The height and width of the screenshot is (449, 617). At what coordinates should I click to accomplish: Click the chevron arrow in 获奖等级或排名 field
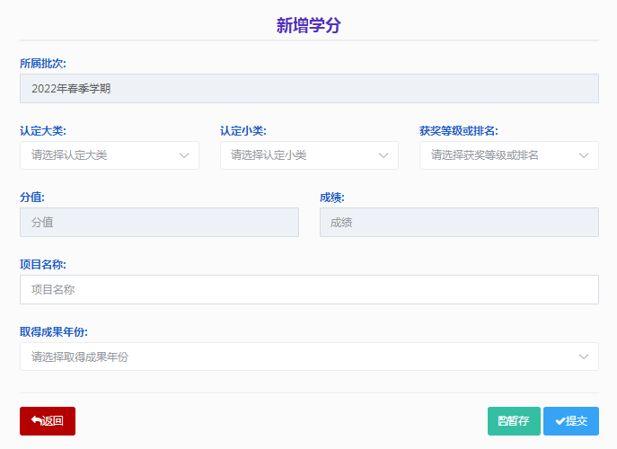(584, 155)
